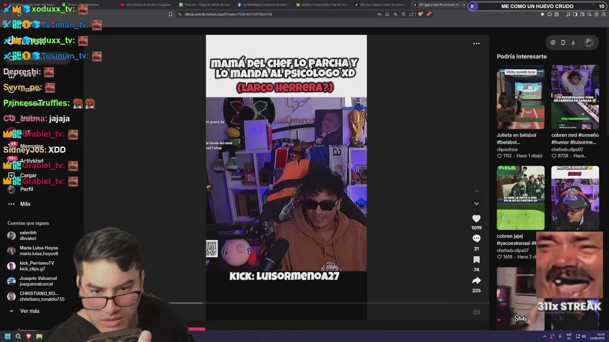Bookmark the video via icon showing 74
The height and width of the screenshot is (342, 609).
pos(476,259)
